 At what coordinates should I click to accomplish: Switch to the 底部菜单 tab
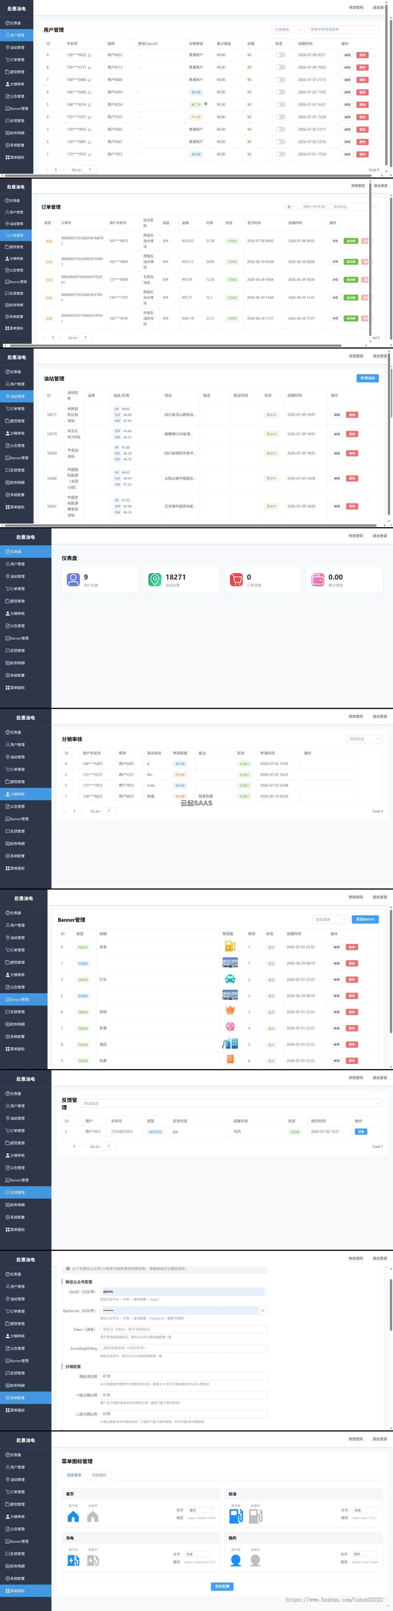tap(74, 1475)
